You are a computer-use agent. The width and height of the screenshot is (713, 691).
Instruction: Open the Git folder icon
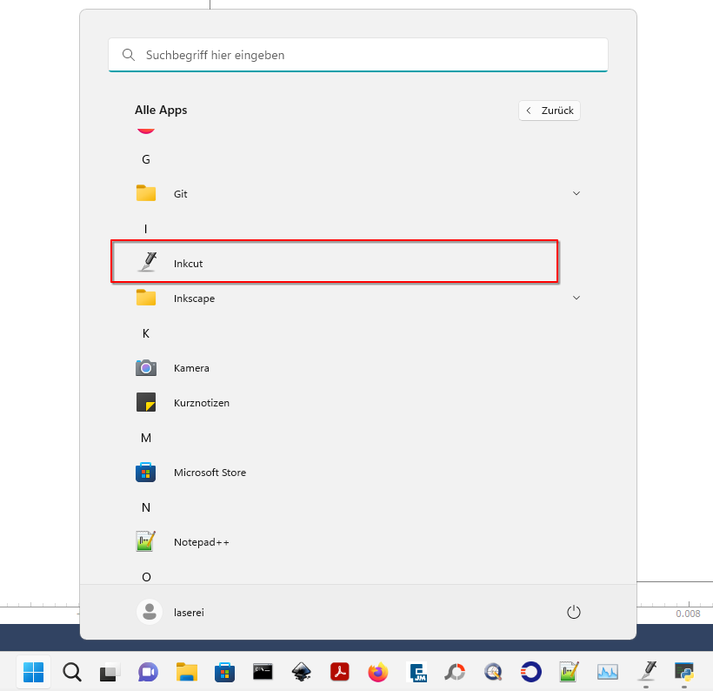[x=146, y=193]
